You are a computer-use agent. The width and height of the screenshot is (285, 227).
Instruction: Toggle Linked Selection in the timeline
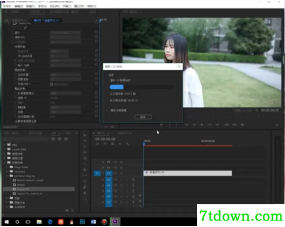112,144
